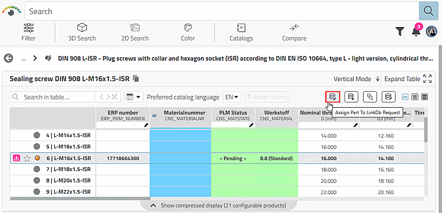Clear the table search with X
Screen dimensions: 442x213
pyautogui.click(x=114, y=97)
